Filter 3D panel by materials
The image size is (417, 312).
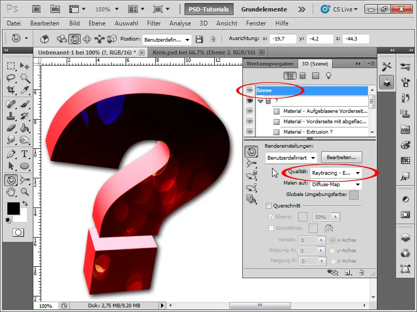[x=315, y=76]
